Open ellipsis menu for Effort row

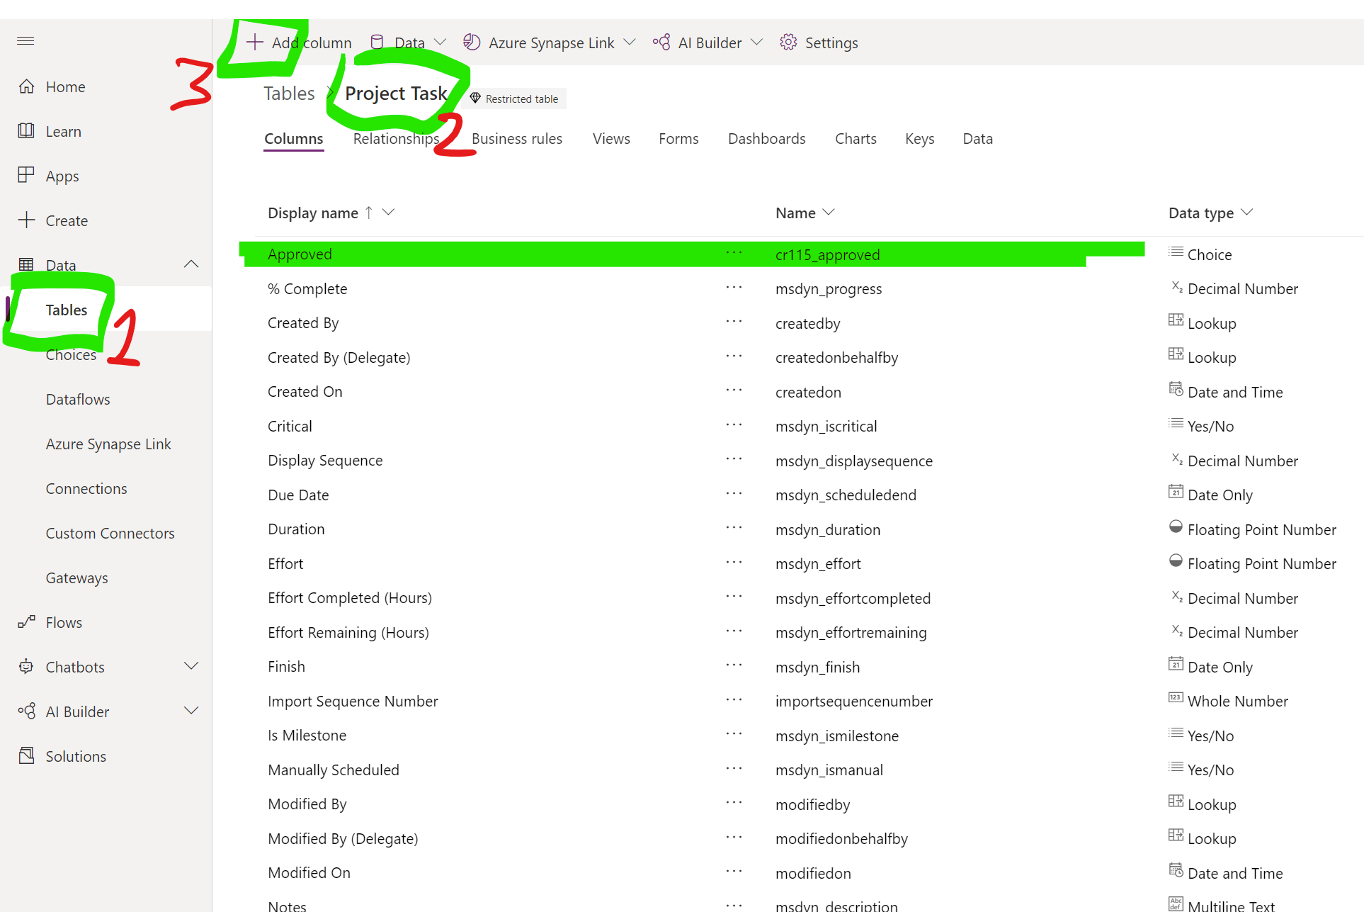pos(734,563)
